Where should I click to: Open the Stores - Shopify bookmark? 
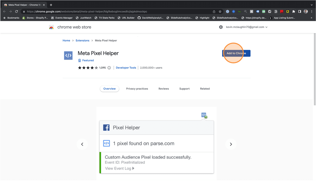(x=35, y=18)
